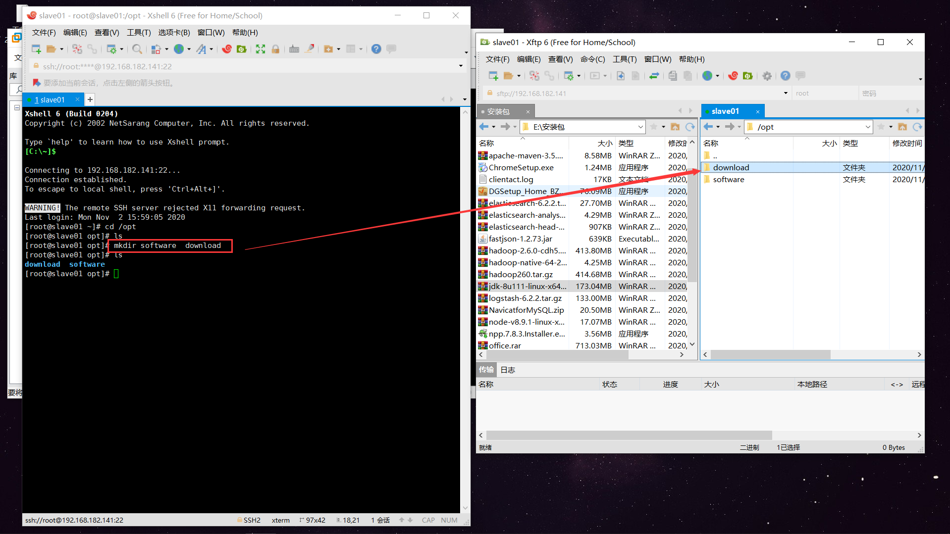Click the globe encoding icon in Xshell toolbar
Image resolution: width=950 pixels, height=534 pixels.
(x=179, y=49)
